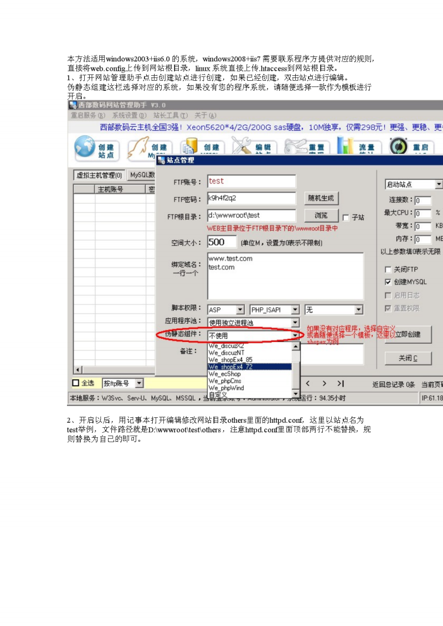443x626 pixels.
Task: Go to the next page arrow
Action: tap(324, 383)
